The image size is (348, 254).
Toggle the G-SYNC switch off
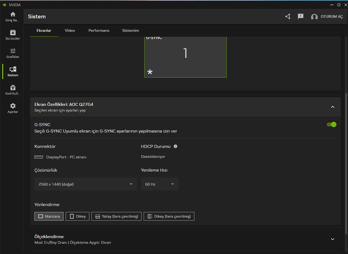(332, 124)
